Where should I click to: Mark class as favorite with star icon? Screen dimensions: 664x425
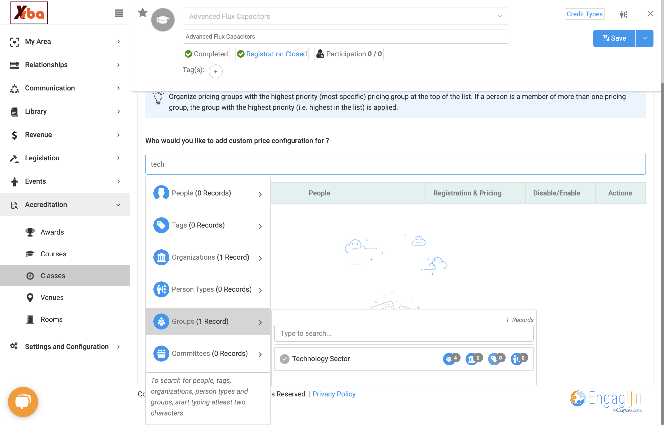tap(143, 13)
